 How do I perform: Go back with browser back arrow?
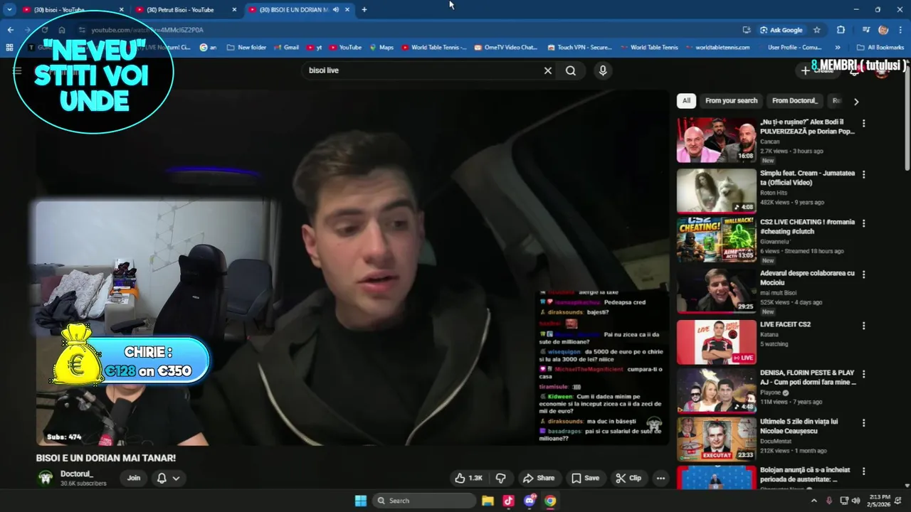pyautogui.click(x=10, y=30)
